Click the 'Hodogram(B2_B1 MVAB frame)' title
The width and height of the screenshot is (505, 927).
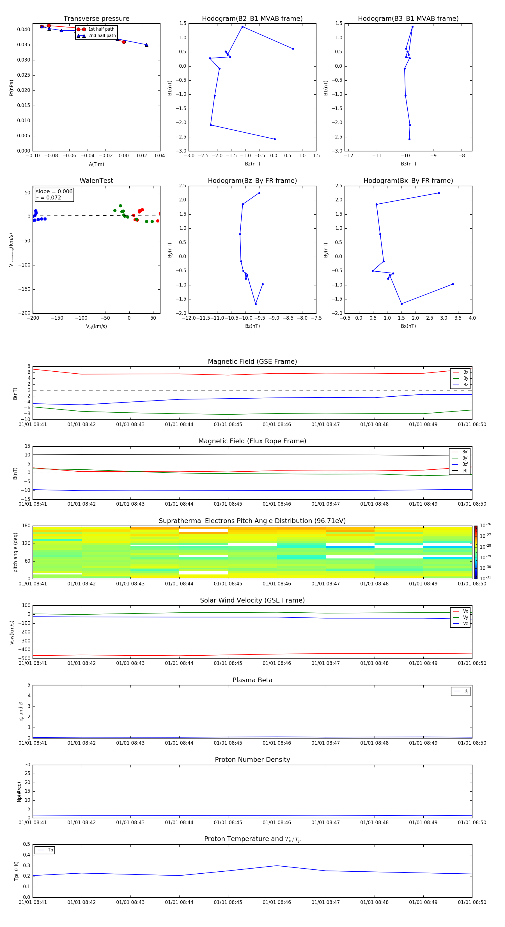(252, 19)
